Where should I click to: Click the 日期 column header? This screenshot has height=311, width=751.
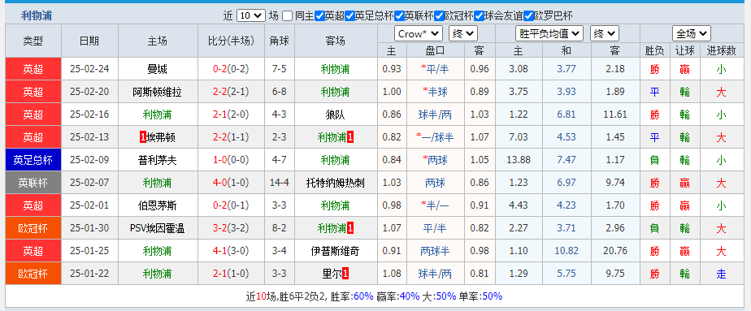[89, 41]
